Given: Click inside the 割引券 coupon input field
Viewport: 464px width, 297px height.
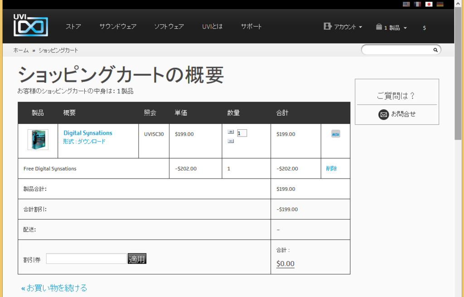Looking at the screenshot, I should 86,258.
